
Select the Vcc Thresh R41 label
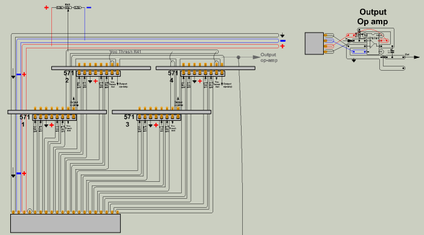126,51
